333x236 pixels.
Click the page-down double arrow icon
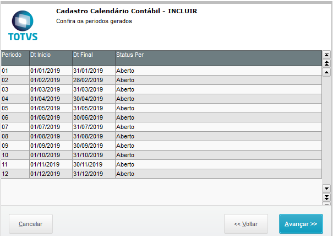point(326,197)
